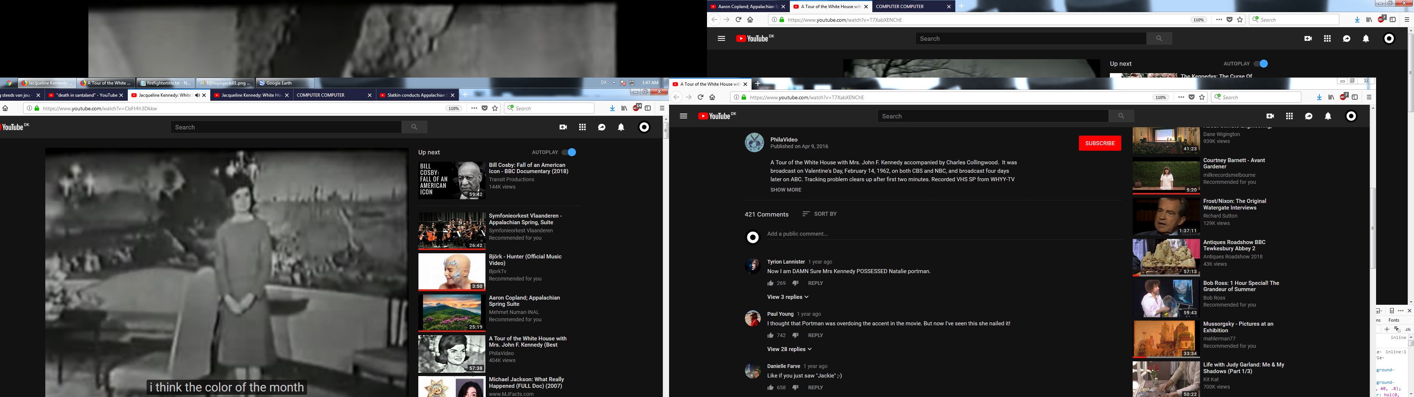Image resolution: width=1414 pixels, height=397 pixels.
Task: Toggle Autoplay switch in the left window
Action: [x=569, y=153]
